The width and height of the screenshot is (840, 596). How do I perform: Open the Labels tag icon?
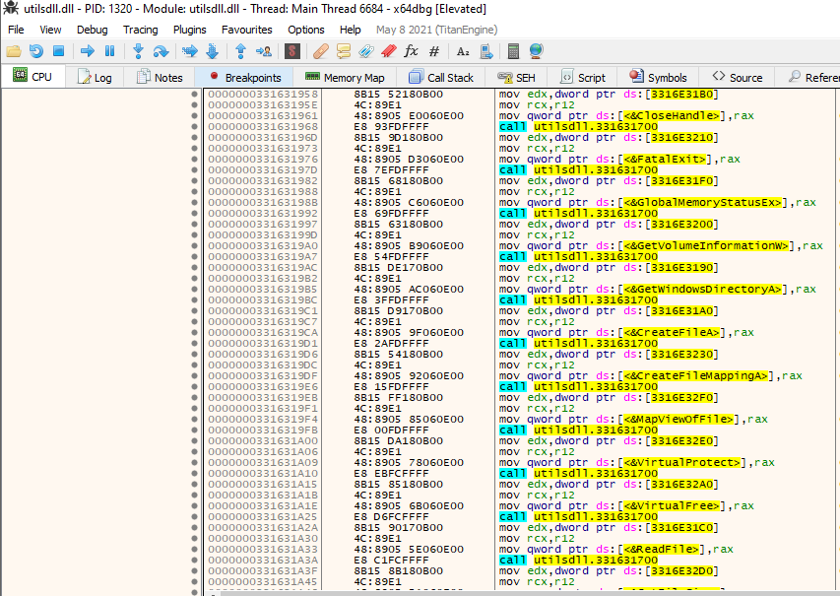tap(366, 51)
